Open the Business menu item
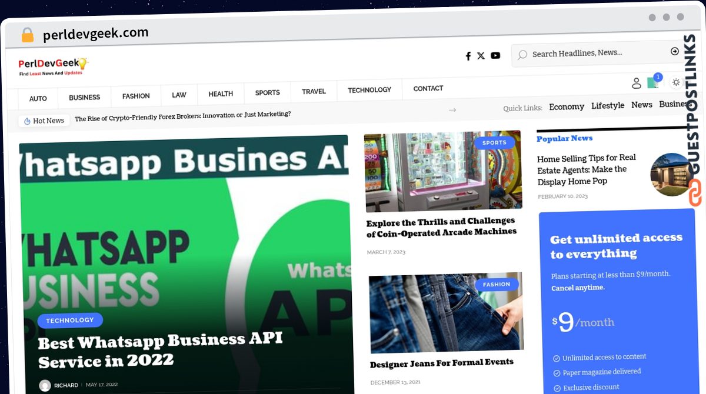The width and height of the screenshot is (706, 394). 85,98
